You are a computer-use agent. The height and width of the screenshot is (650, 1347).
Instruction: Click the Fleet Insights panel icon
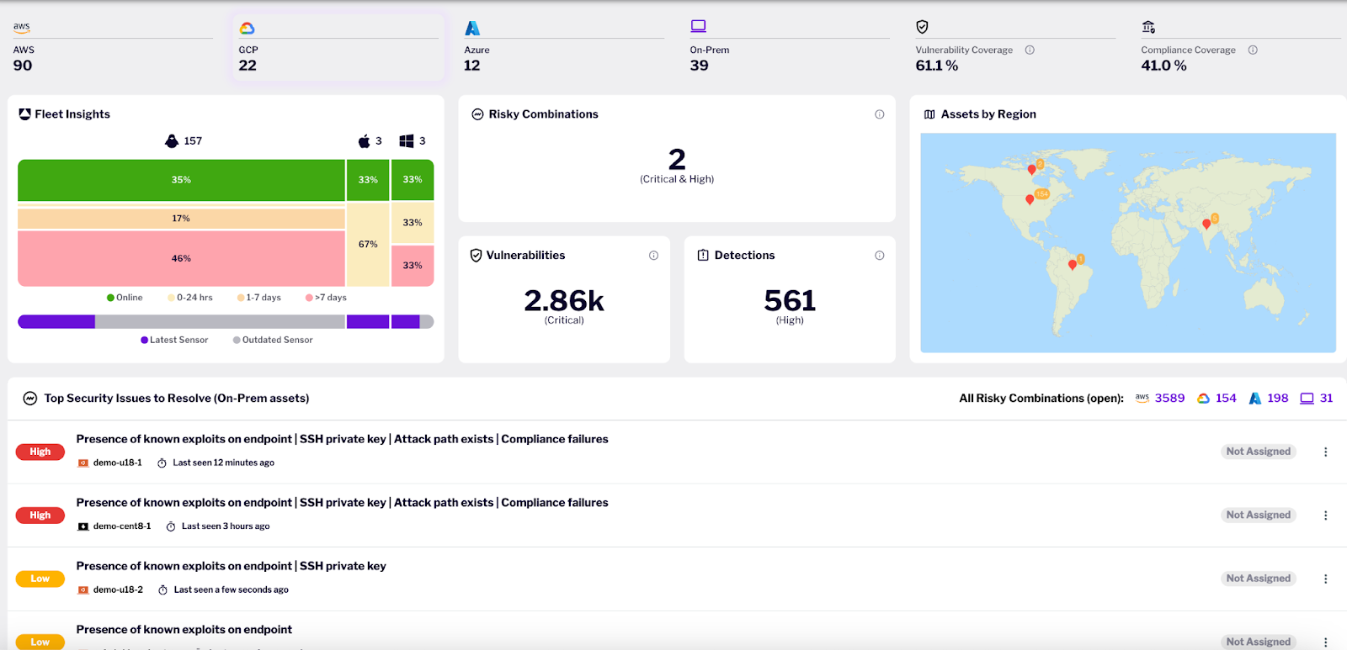tap(24, 114)
